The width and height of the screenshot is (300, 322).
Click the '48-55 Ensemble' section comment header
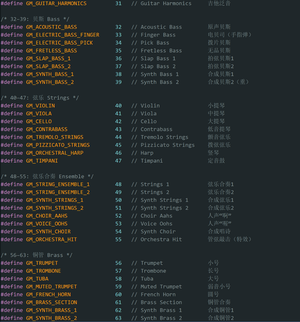point(47,176)
